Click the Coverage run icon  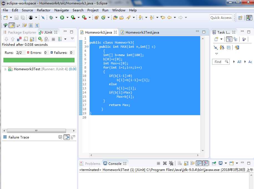[73, 17]
